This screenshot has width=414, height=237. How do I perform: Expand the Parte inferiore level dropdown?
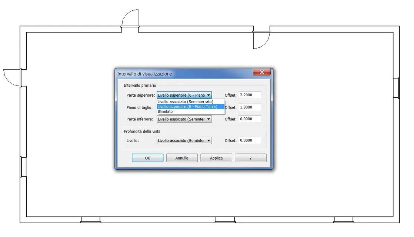click(x=184, y=119)
